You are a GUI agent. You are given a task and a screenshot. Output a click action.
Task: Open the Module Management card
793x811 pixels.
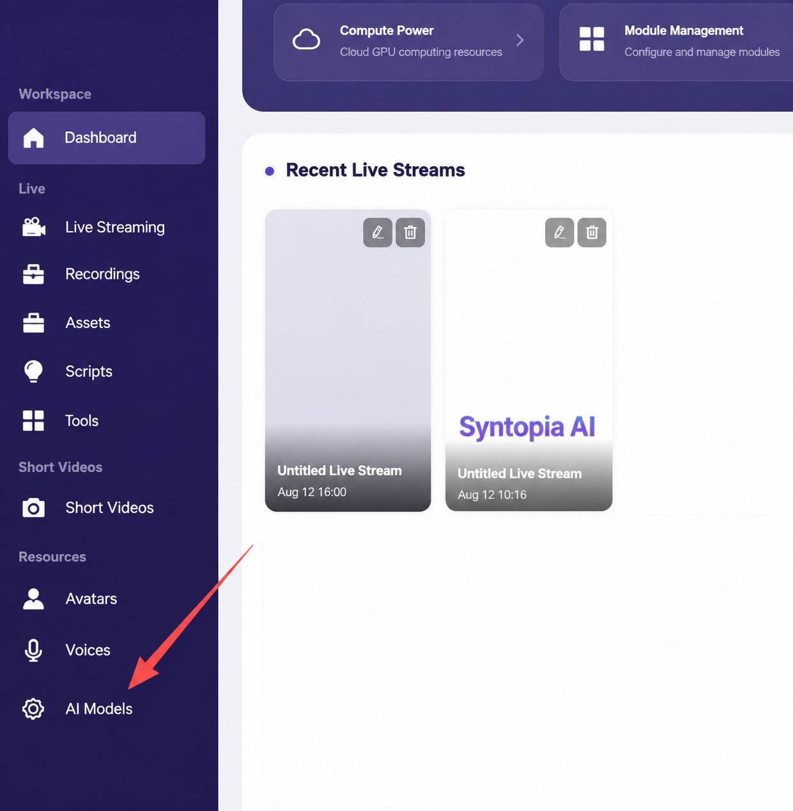tap(676, 42)
